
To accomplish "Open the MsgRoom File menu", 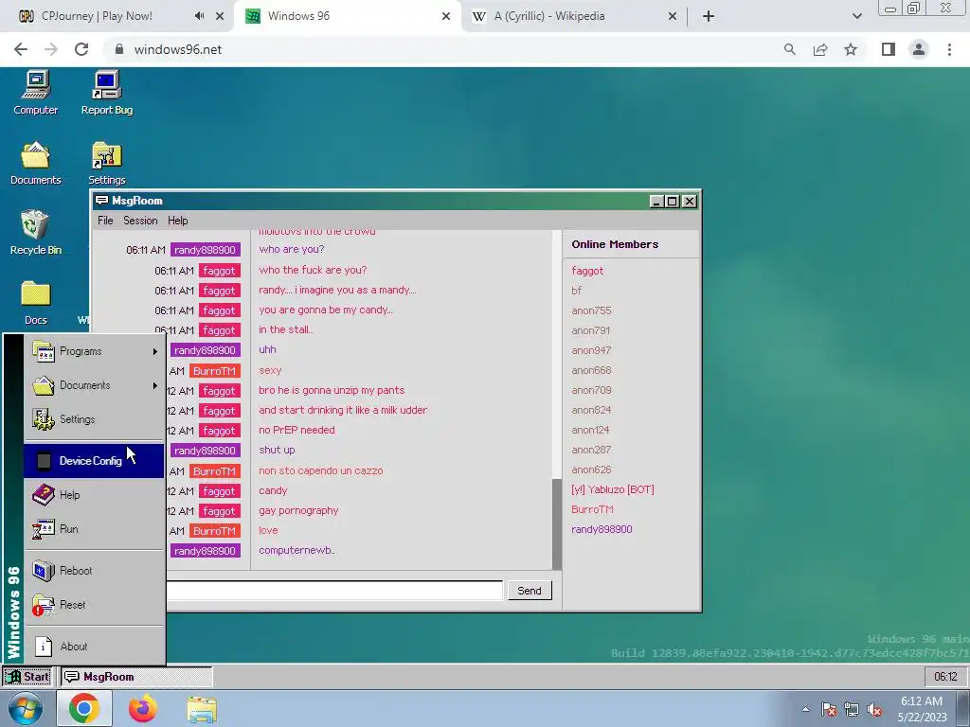I will (105, 221).
